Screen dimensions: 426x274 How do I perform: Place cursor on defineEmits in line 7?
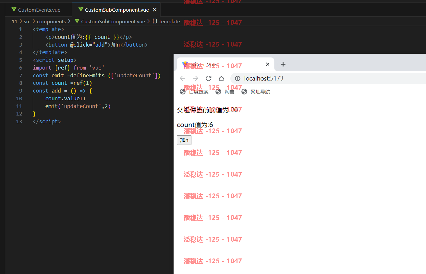[x=87, y=75]
